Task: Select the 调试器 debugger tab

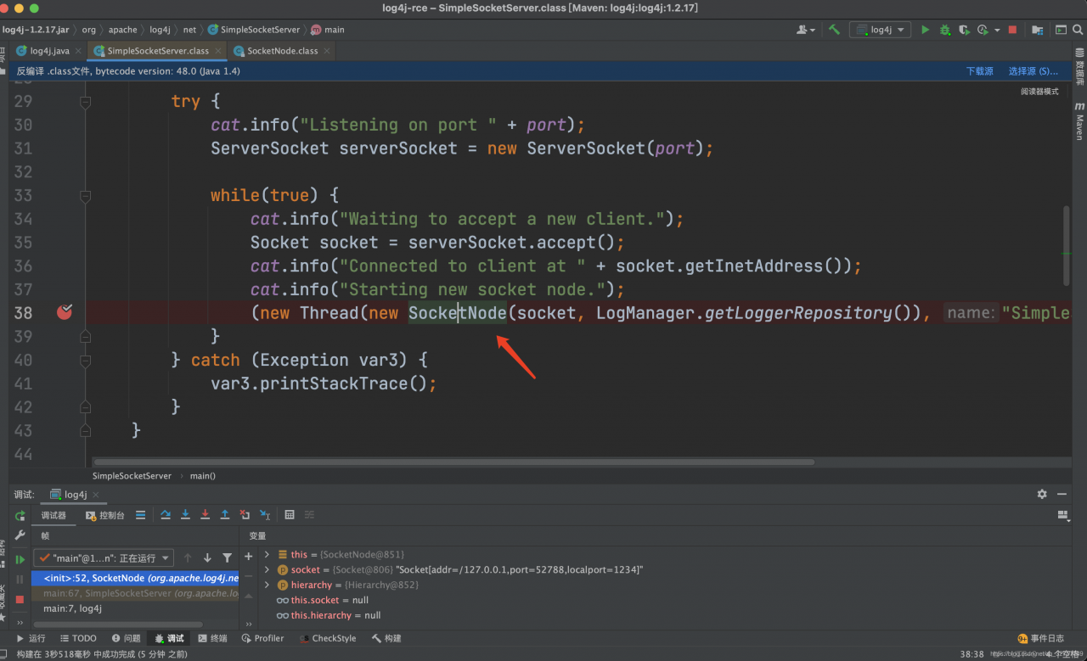Action: pyautogui.click(x=54, y=515)
